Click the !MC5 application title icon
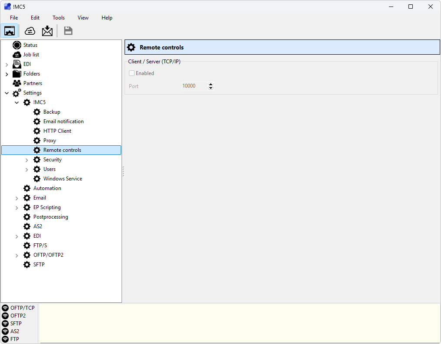 click(x=7, y=7)
